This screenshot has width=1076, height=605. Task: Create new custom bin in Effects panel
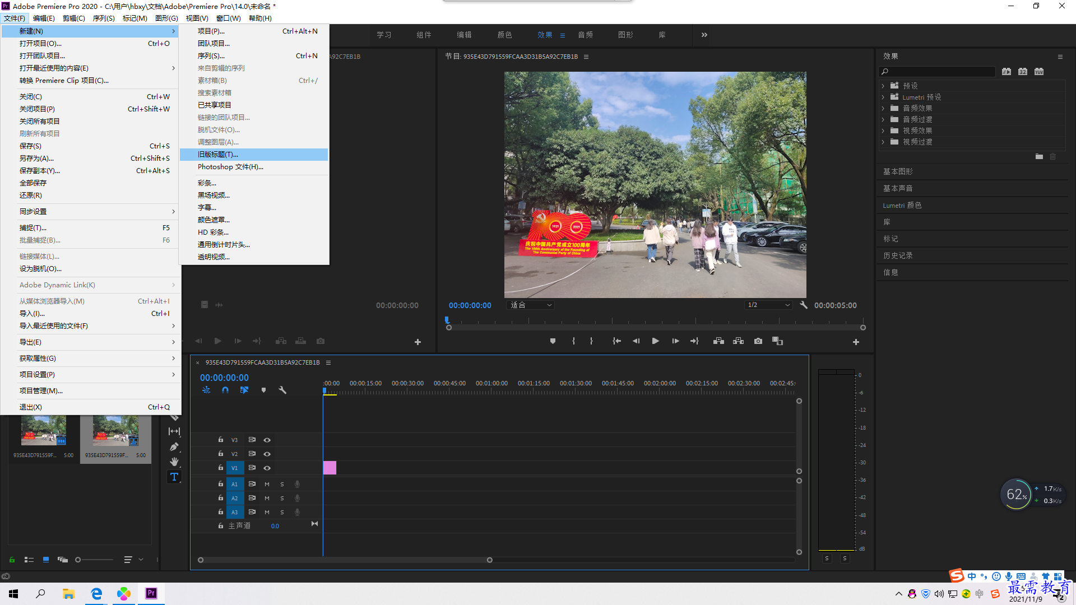pyautogui.click(x=1039, y=157)
